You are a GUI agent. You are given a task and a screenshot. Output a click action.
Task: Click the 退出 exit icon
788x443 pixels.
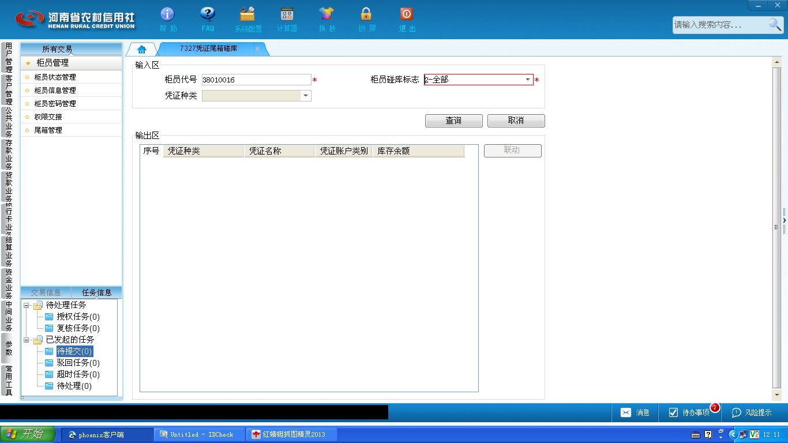[x=406, y=14]
